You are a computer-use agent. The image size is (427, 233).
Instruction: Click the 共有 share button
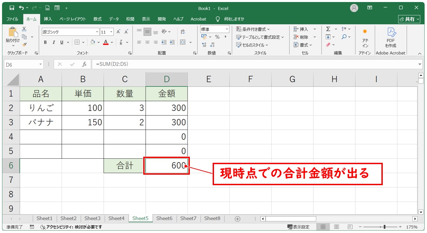coord(409,19)
